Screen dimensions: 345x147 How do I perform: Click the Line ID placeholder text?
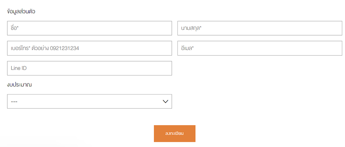coord(19,69)
